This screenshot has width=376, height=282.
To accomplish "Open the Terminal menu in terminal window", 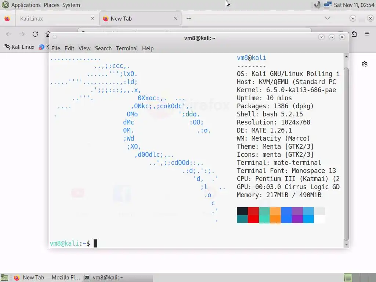I will click(127, 48).
